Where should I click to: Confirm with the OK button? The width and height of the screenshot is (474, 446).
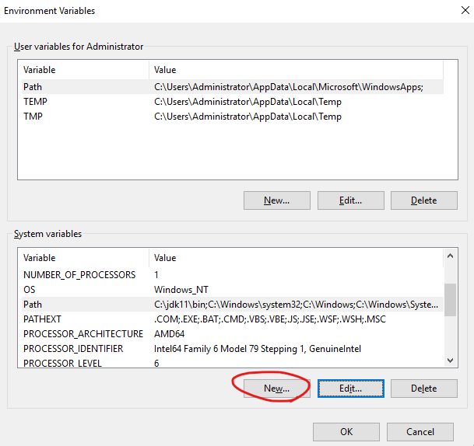(346, 432)
